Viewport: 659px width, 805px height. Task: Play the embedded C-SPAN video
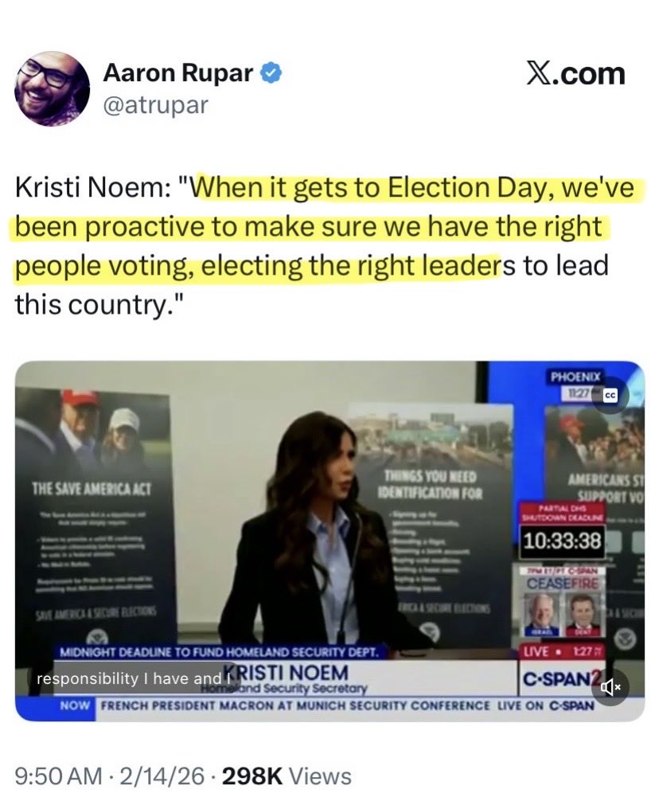coord(329,541)
